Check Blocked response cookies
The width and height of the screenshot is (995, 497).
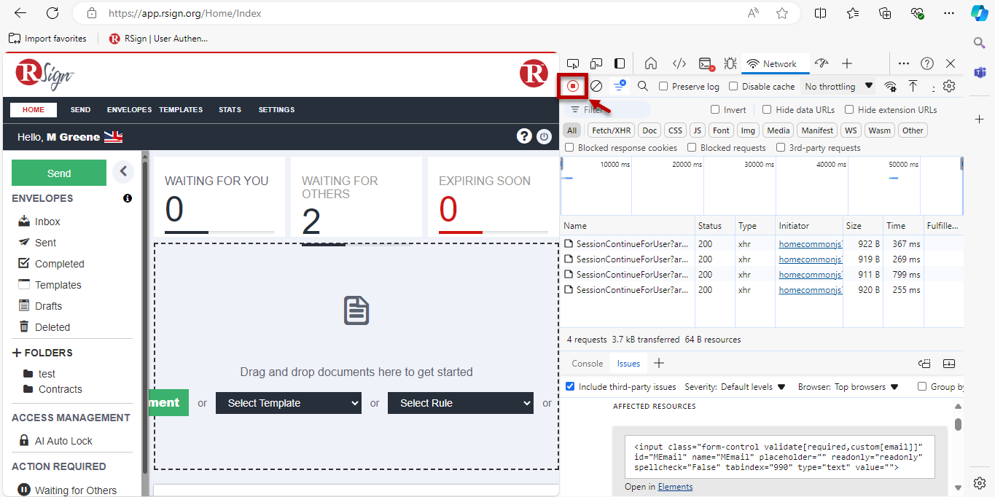coord(569,147)
